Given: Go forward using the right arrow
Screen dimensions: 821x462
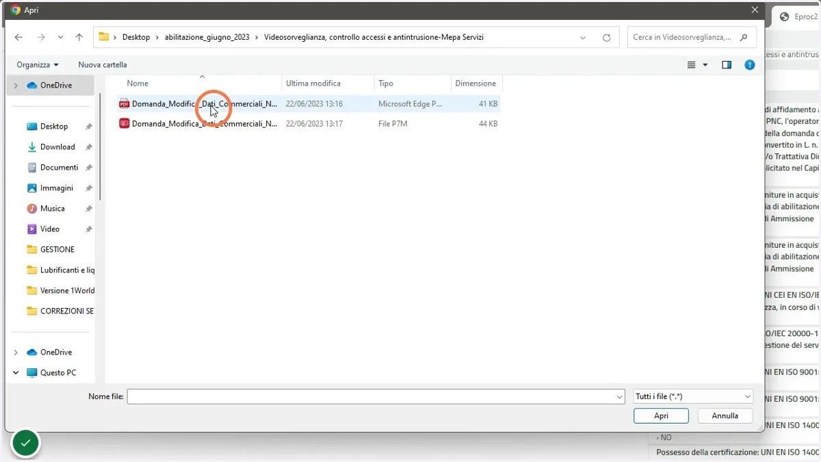Looking at the screenshot, I should tap(41, 38).
